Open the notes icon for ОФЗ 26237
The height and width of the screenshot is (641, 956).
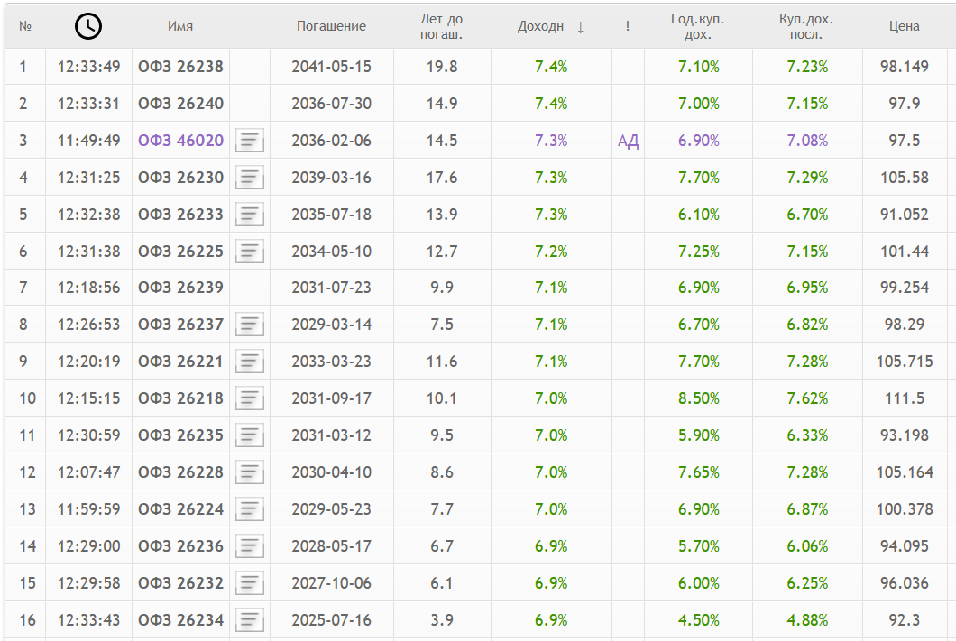pyautogui.click(x=249, y=325)
